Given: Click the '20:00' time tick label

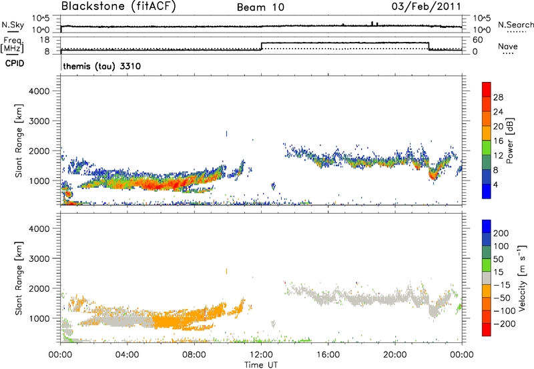Looking at the screenshot, I should [x=394, y=355].
